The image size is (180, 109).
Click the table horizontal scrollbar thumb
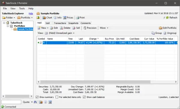click(x=95, y=82)
